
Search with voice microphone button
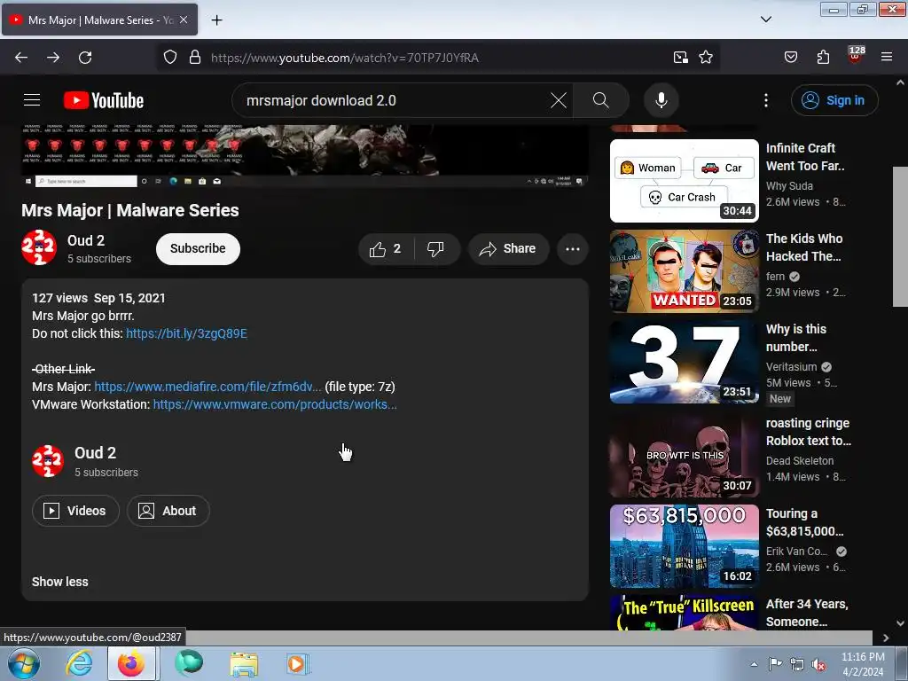click(661, 100)
